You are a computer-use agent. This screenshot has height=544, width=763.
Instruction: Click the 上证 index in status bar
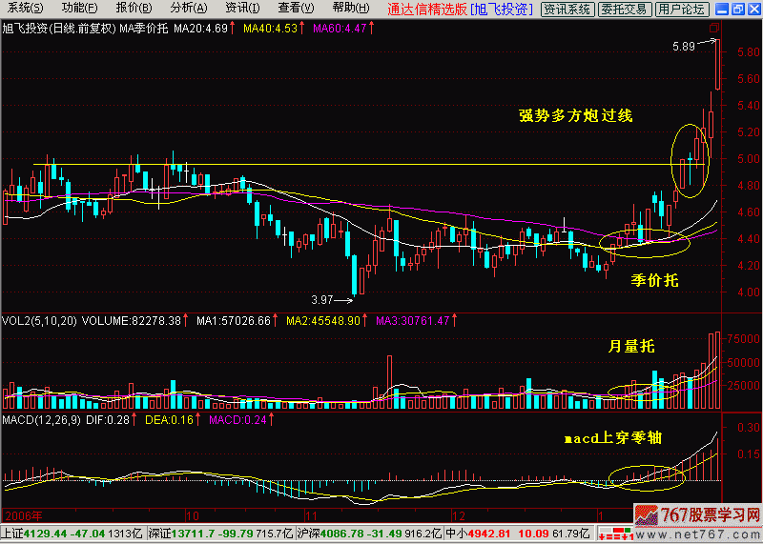[x=11, y=535]
